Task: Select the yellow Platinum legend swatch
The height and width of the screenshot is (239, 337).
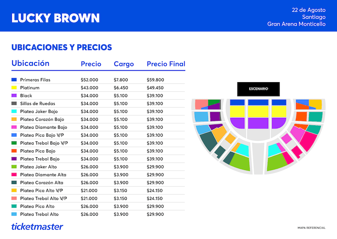Action: (14, 87)
